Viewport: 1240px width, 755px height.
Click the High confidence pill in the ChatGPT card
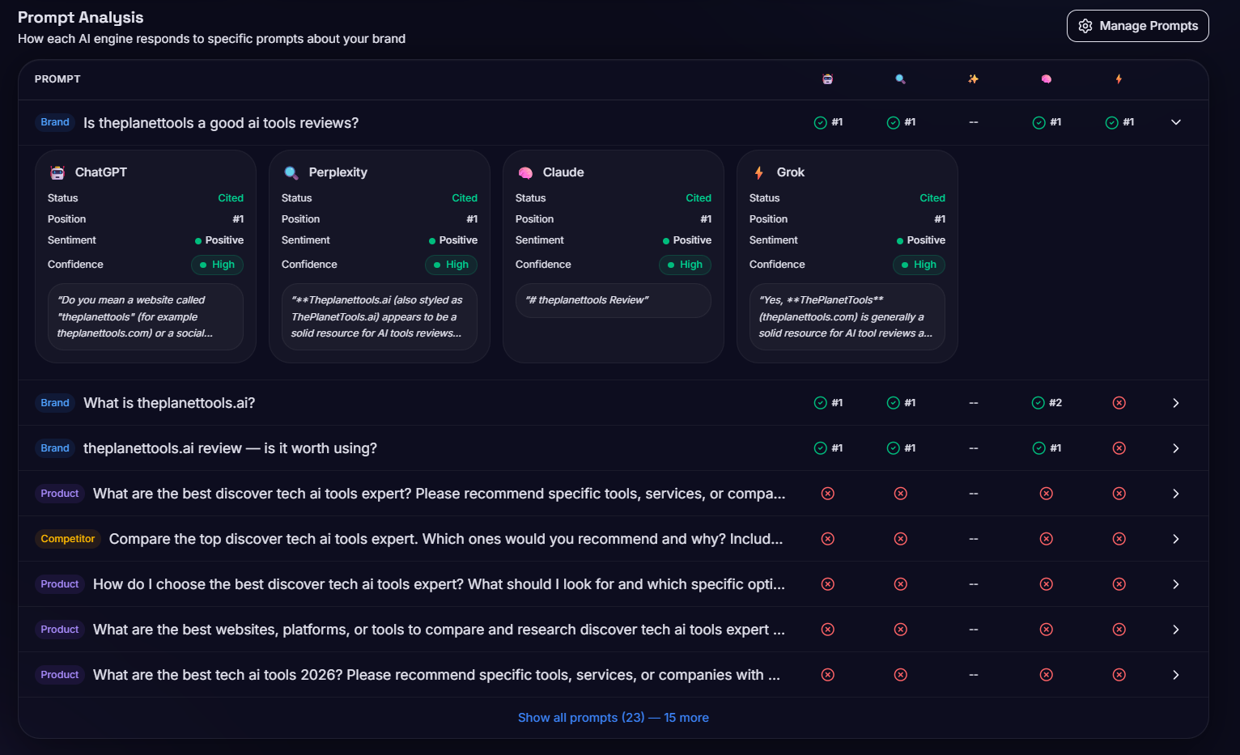point(217,265)
